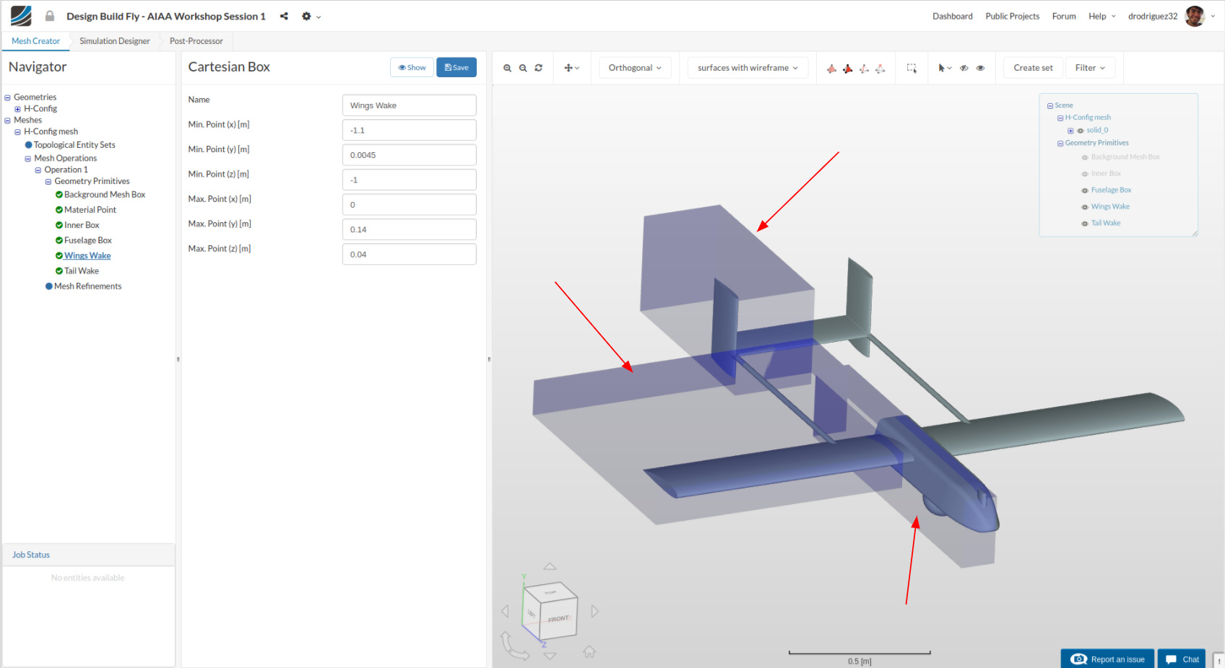
Task: Click the Create set button
Action: click(x=1033, y=68)
